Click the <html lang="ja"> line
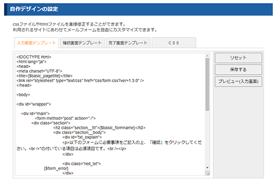Image resolution: width=276 pixels, height=181 pixels. (x=32, y=62)
